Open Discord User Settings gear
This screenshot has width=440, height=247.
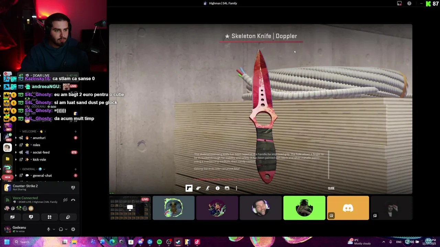(x=73, y=229)
